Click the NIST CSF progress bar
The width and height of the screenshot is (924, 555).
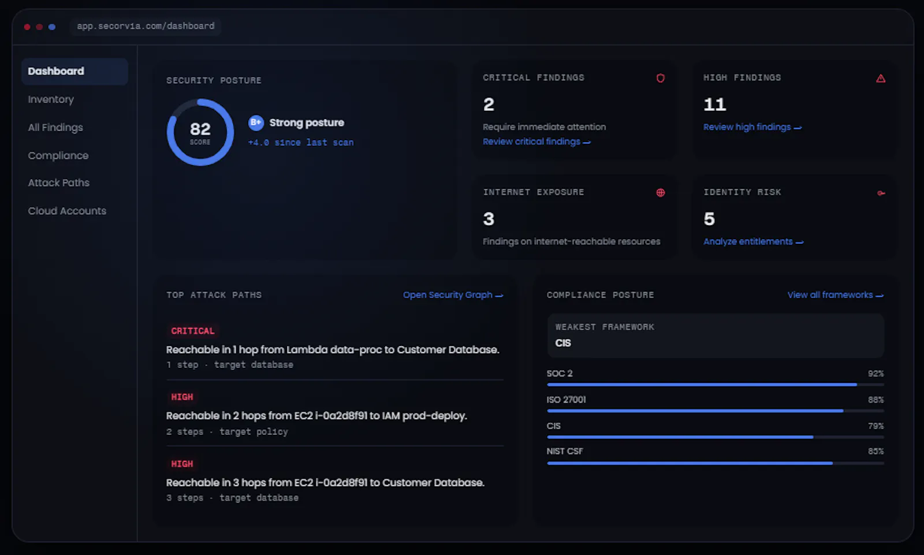pos(715,463)
